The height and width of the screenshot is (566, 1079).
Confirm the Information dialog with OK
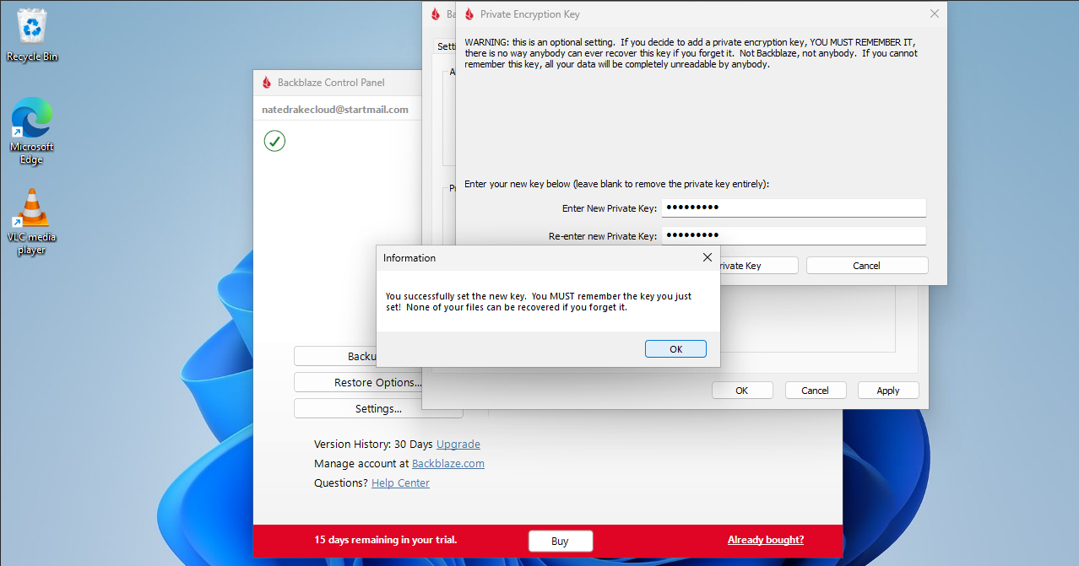pos(675,349)
